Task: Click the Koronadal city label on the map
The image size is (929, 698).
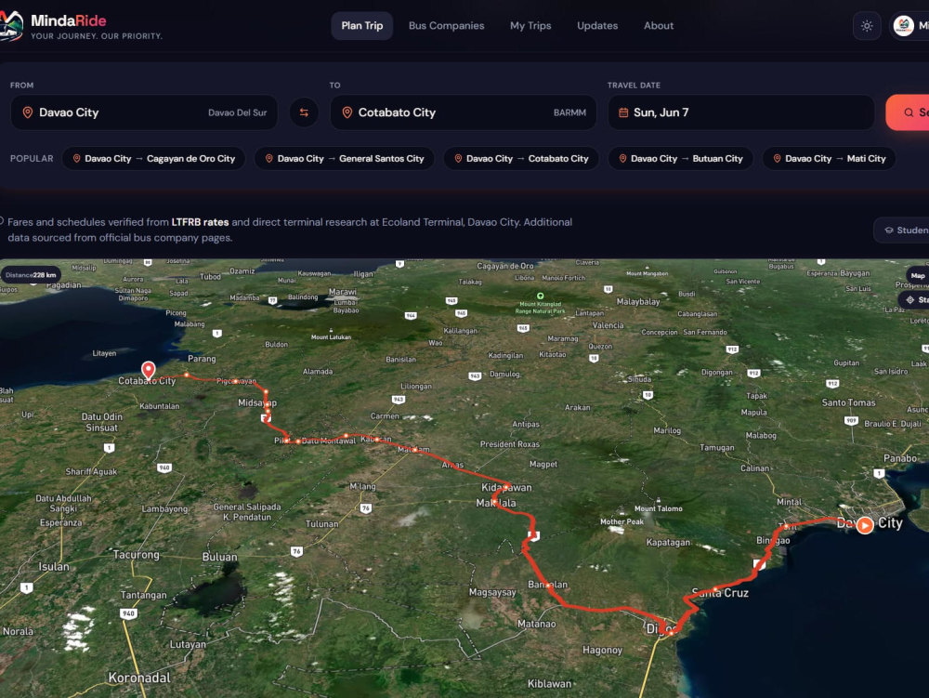Action: click(139, 678)
